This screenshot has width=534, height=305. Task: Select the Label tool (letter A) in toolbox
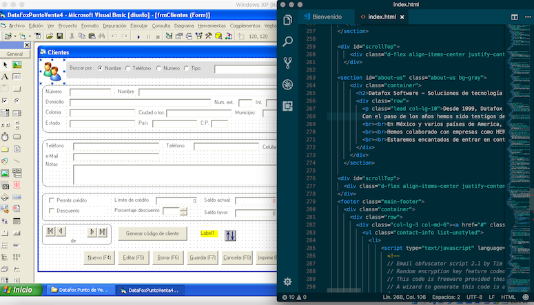pos(5,76)
